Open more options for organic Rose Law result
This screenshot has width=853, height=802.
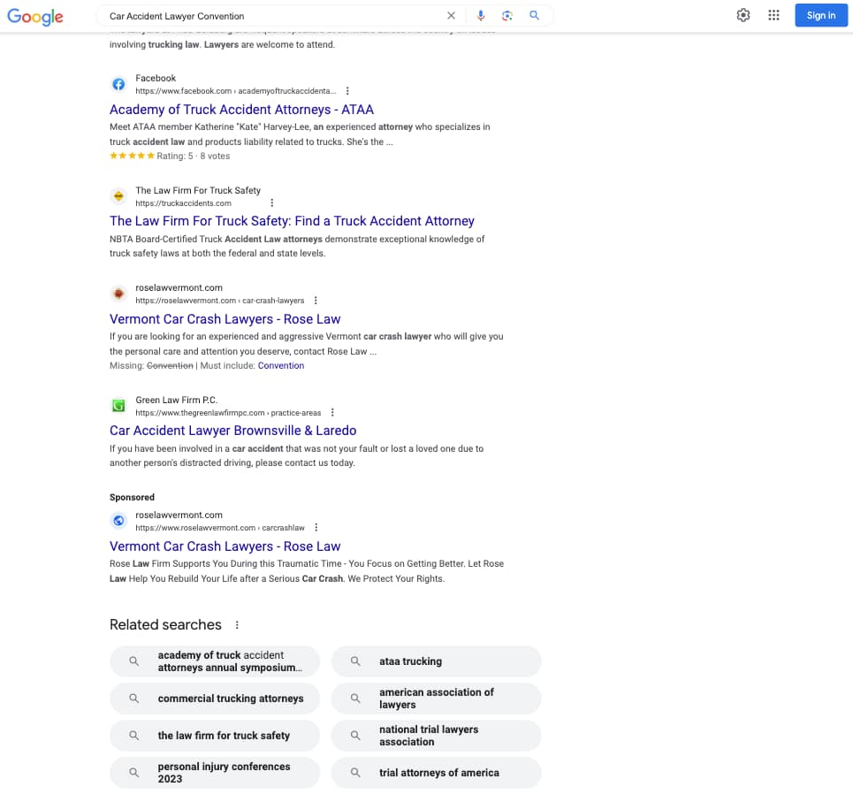[x=316, y=301]
